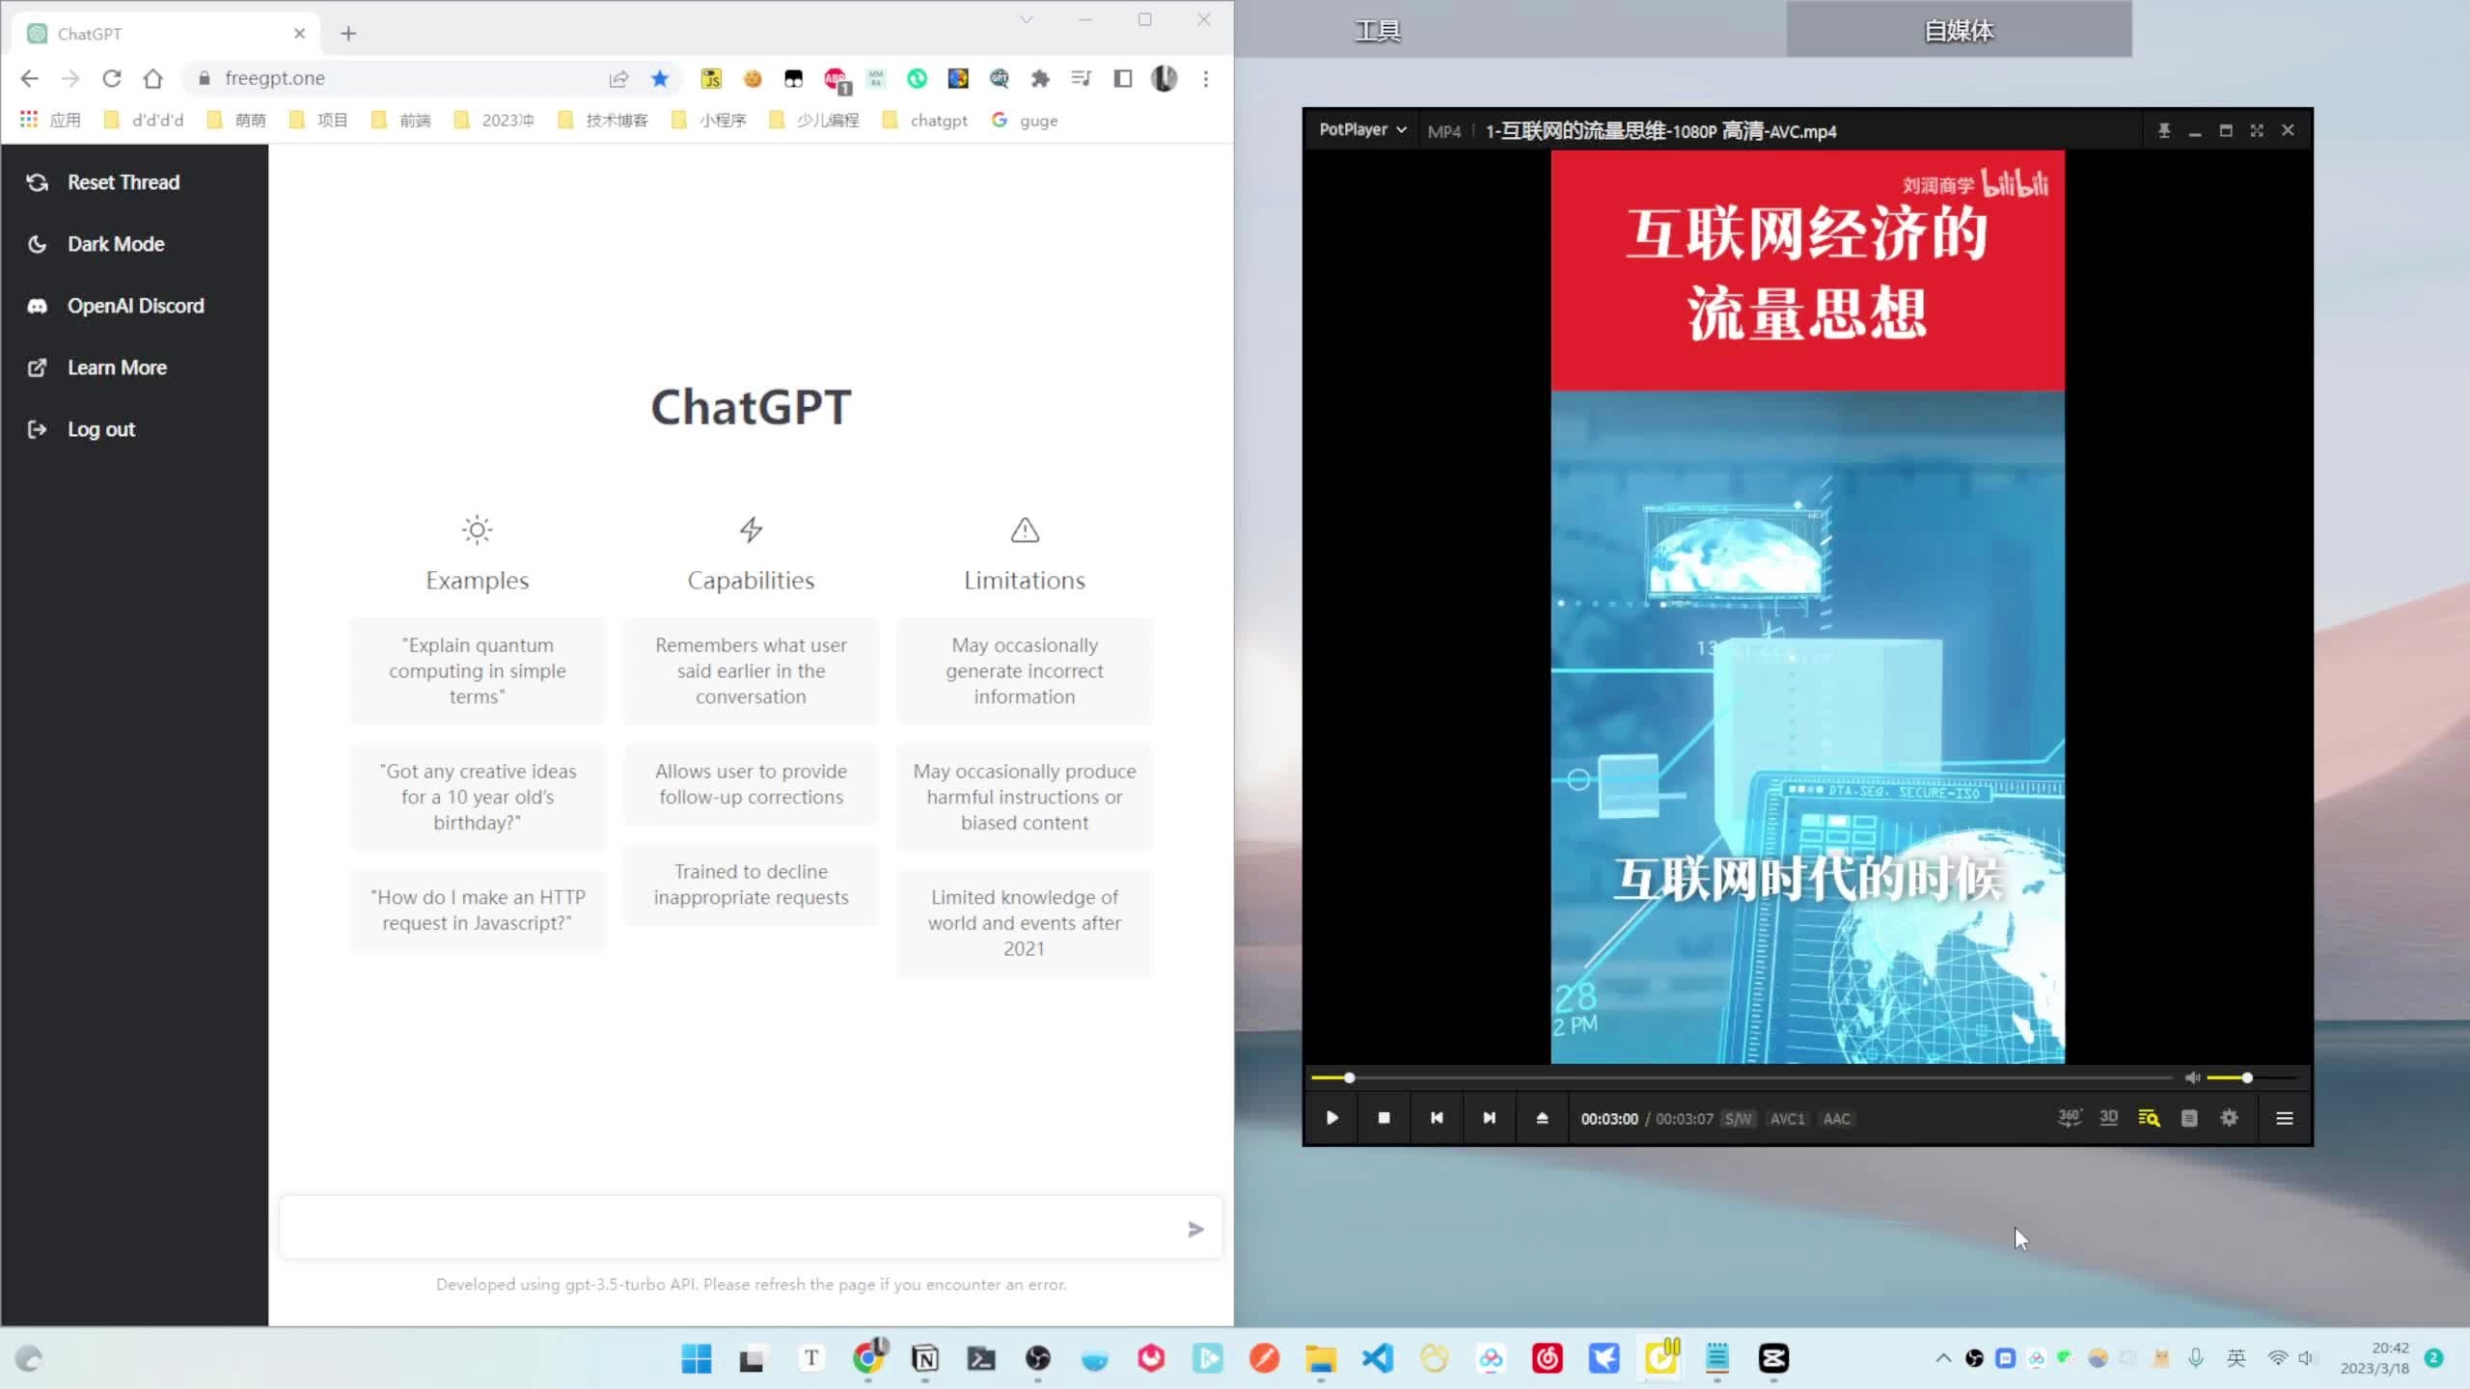Expand the Chrome tab search chevron
Screen dimensions: 2470x1389
click(x=1027, y=19)
